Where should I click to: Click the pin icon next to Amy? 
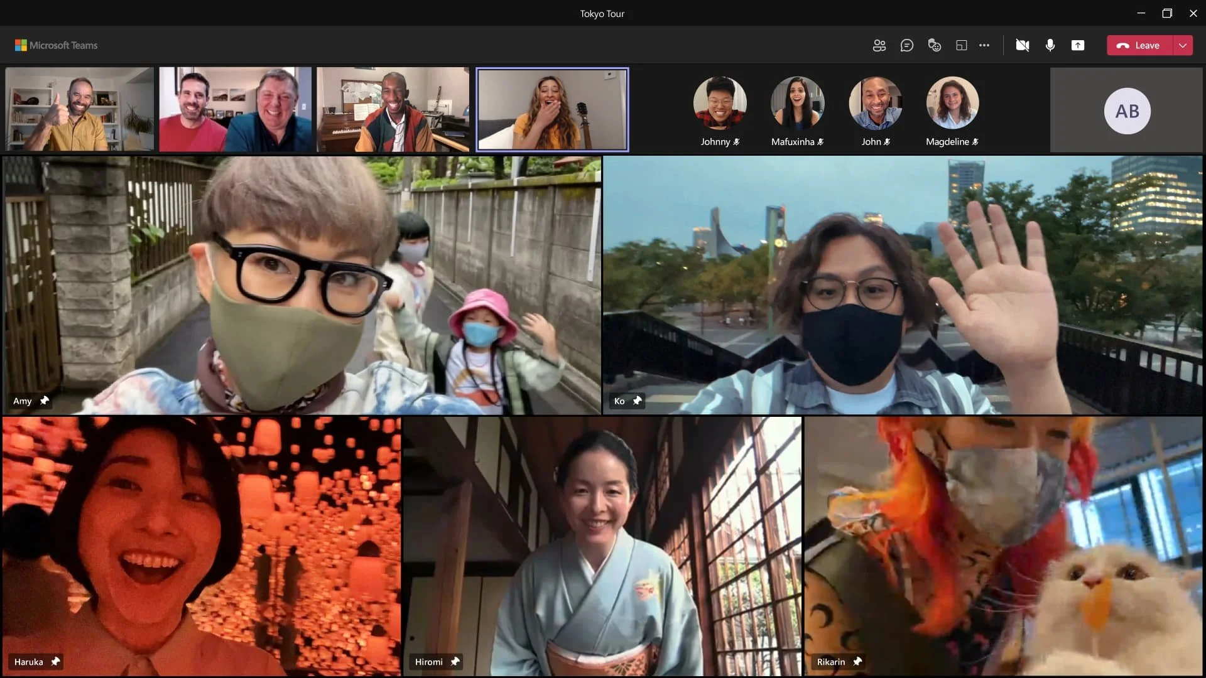pos(45,401)
